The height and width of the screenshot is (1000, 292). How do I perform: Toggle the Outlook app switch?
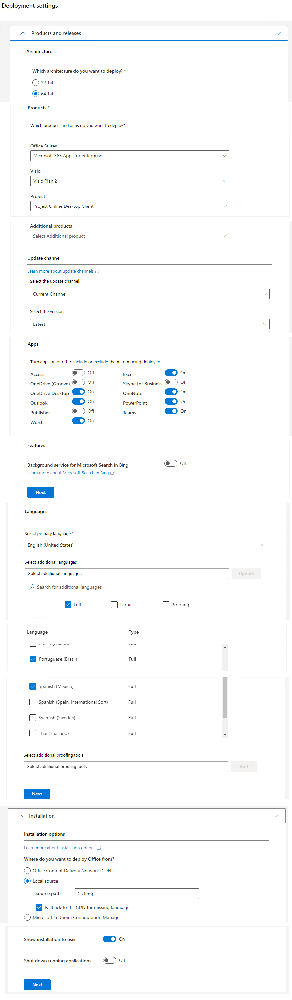pyautogui.click(x=78, y=401)
